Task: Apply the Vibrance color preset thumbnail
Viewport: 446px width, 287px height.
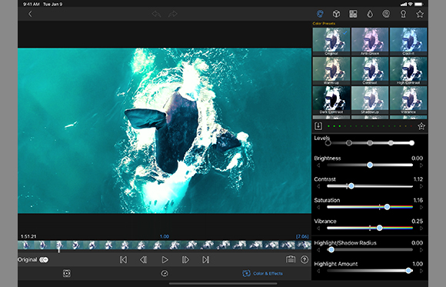Action: 408,100
